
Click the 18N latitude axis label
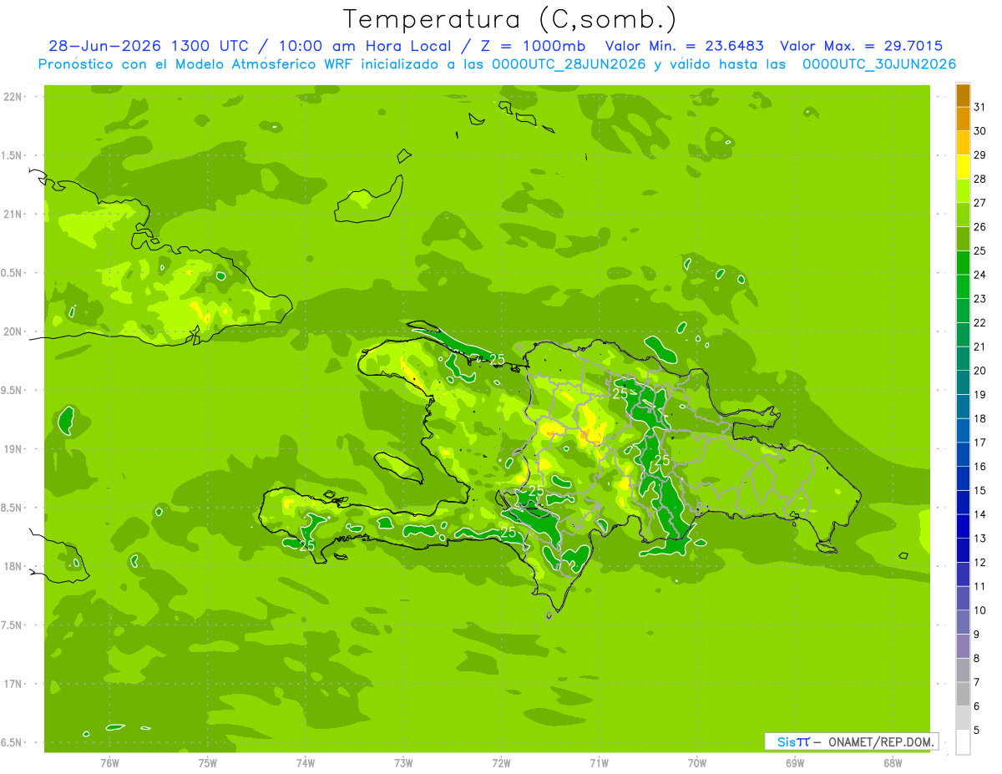coord(15,567)
